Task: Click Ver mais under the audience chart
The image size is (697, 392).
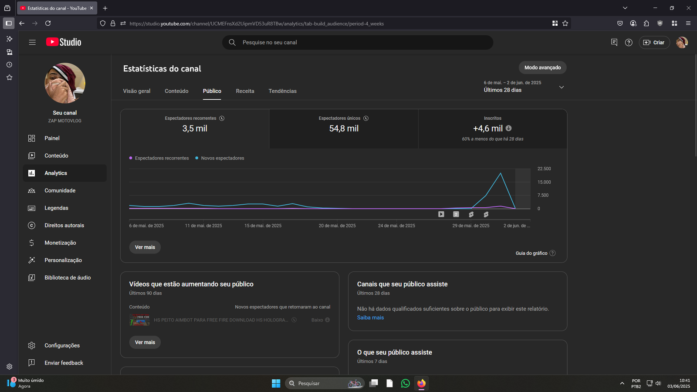Action: (145, 247)
